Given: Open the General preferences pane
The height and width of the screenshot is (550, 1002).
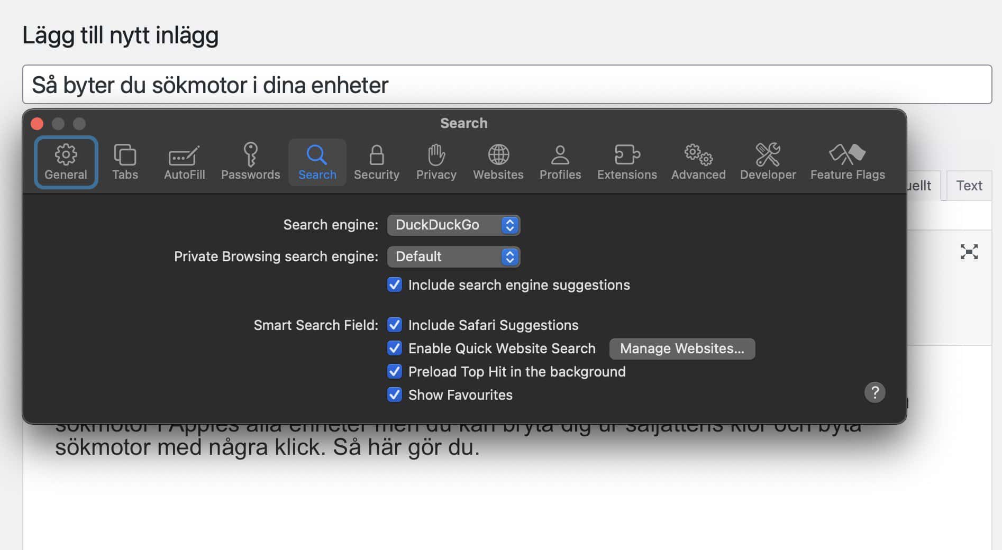Looking at the screenshot, I should point(66,162).
